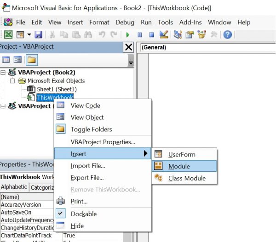Click the Save floppy disk icon
The image size is (276, 242).
point(38,35)
